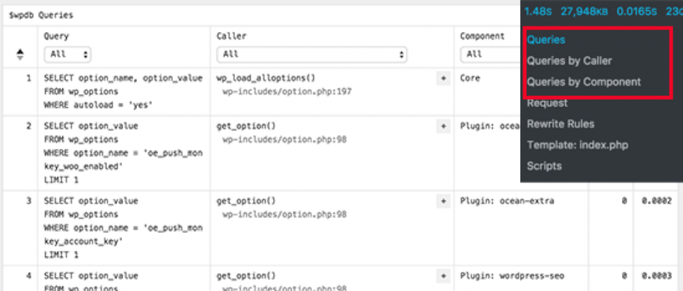
Task: Click the Query column header
Action: 56,37
